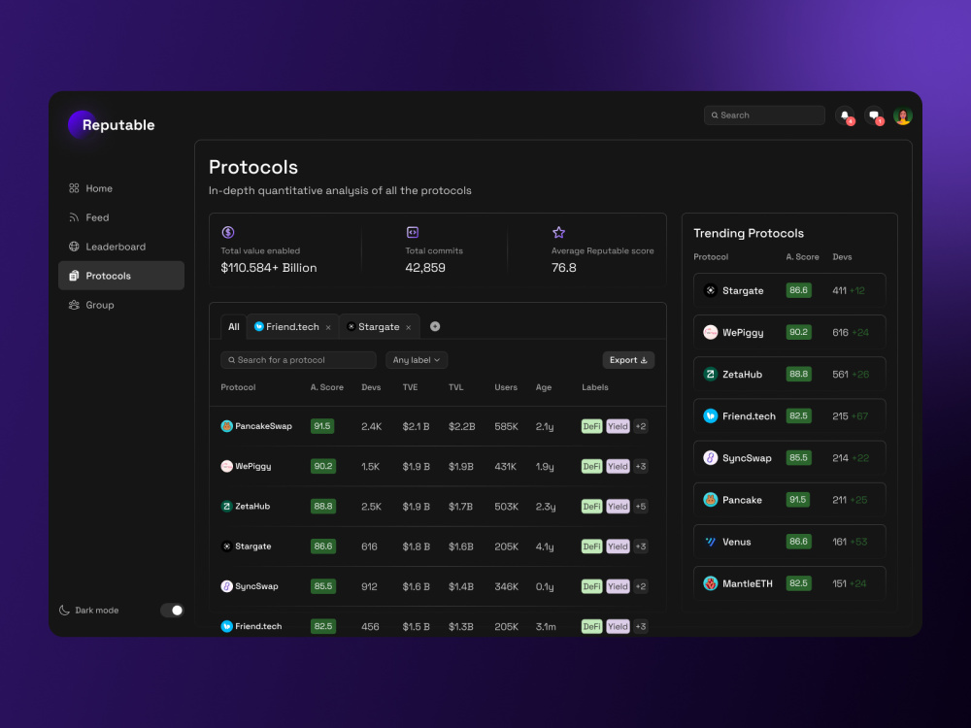Screen dimensions: 971x728
Task: Toggle the Dark mode switch
Action: [x=172, y=610]
